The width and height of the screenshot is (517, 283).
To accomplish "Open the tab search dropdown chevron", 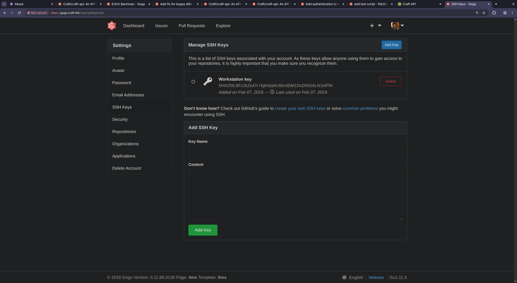I will (4, 4).
